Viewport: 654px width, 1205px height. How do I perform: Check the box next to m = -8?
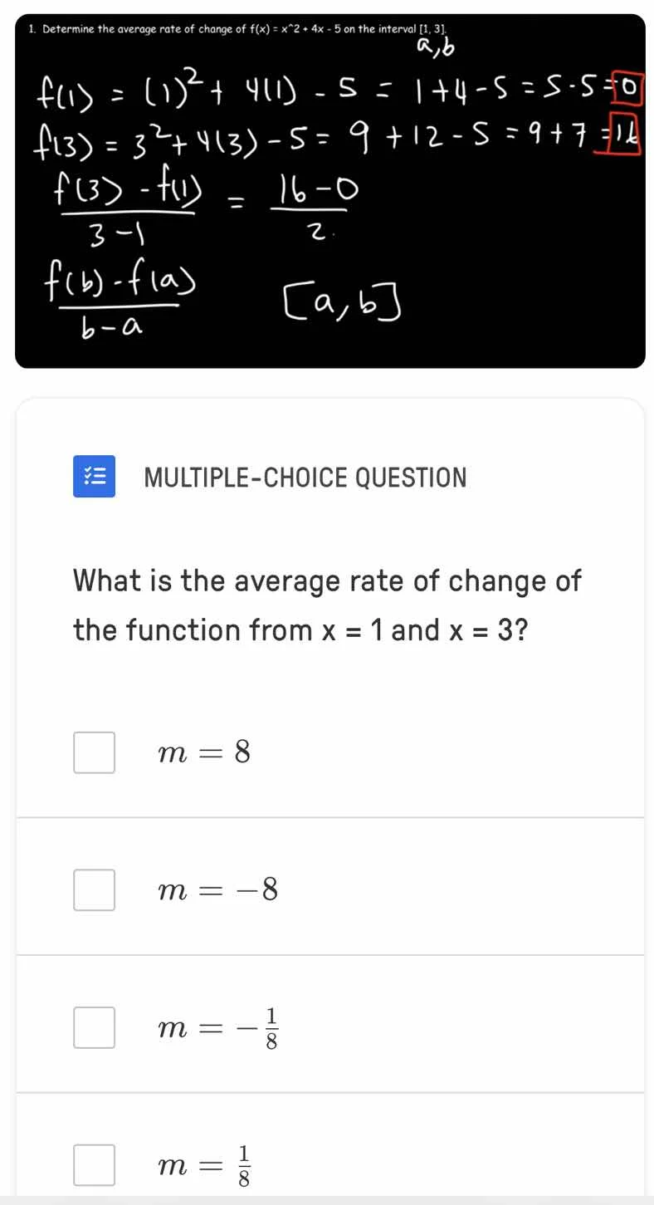94,889
